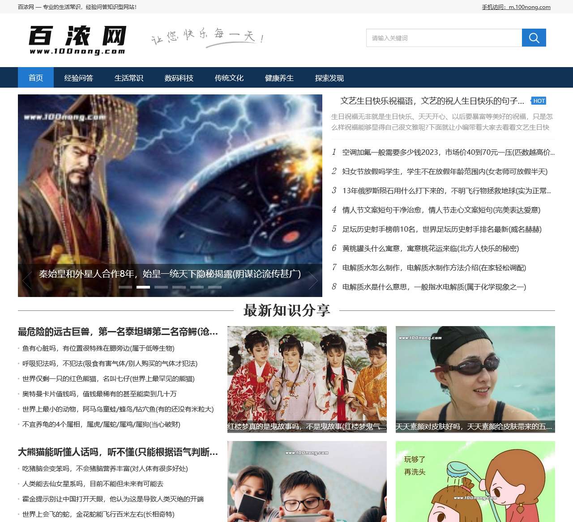The width and height of the screenshot is (573, 522).
Task: Open ranked article 电解质水是什么意思
Action: [434, 287]
